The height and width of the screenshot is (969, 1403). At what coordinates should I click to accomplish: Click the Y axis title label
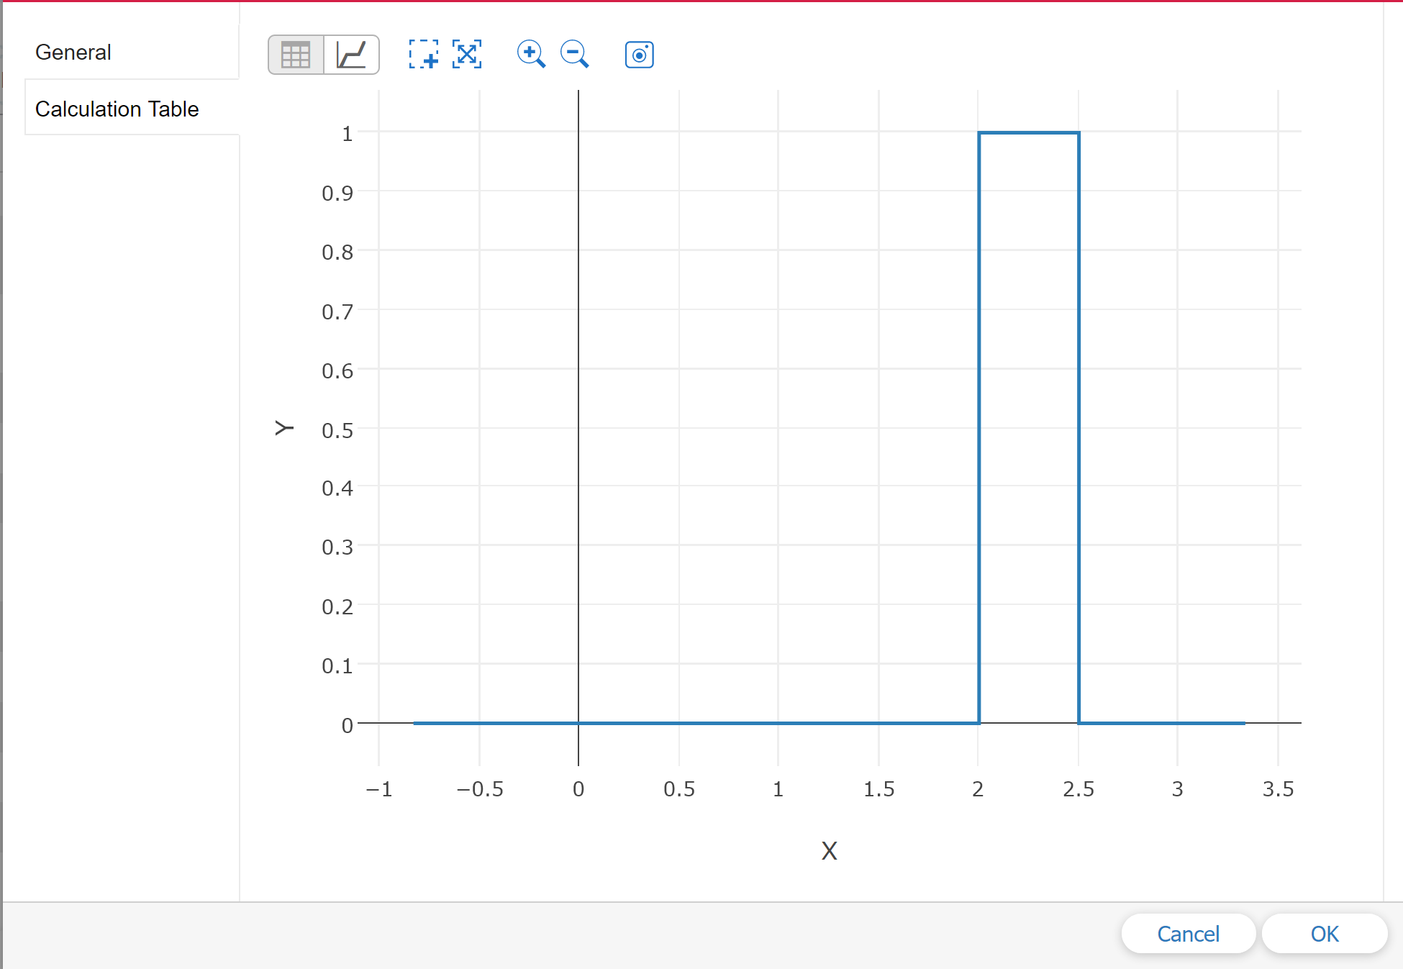pos(284,429)
